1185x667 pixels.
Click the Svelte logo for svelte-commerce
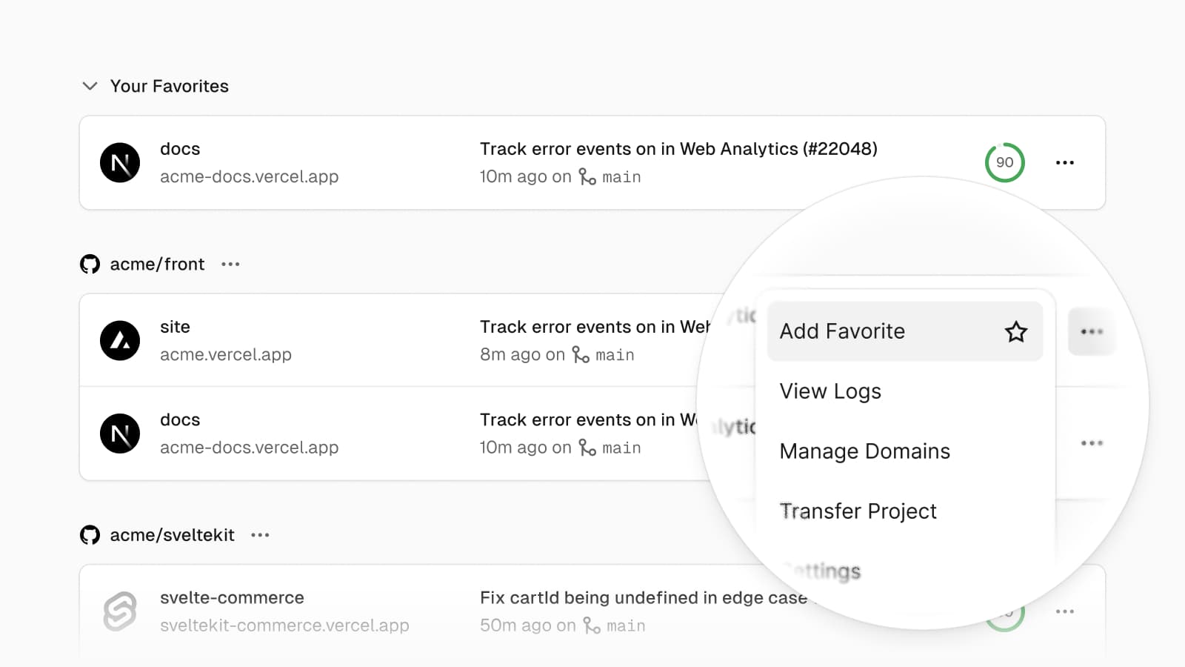pos(120,611)
